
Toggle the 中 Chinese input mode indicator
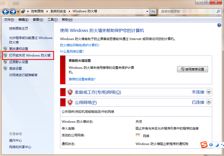click(x=211, y=145)
